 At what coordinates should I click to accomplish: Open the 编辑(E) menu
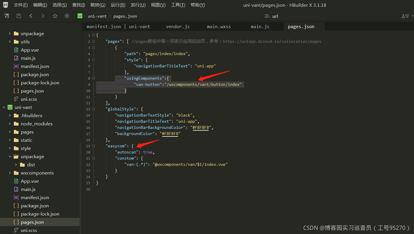40,5
